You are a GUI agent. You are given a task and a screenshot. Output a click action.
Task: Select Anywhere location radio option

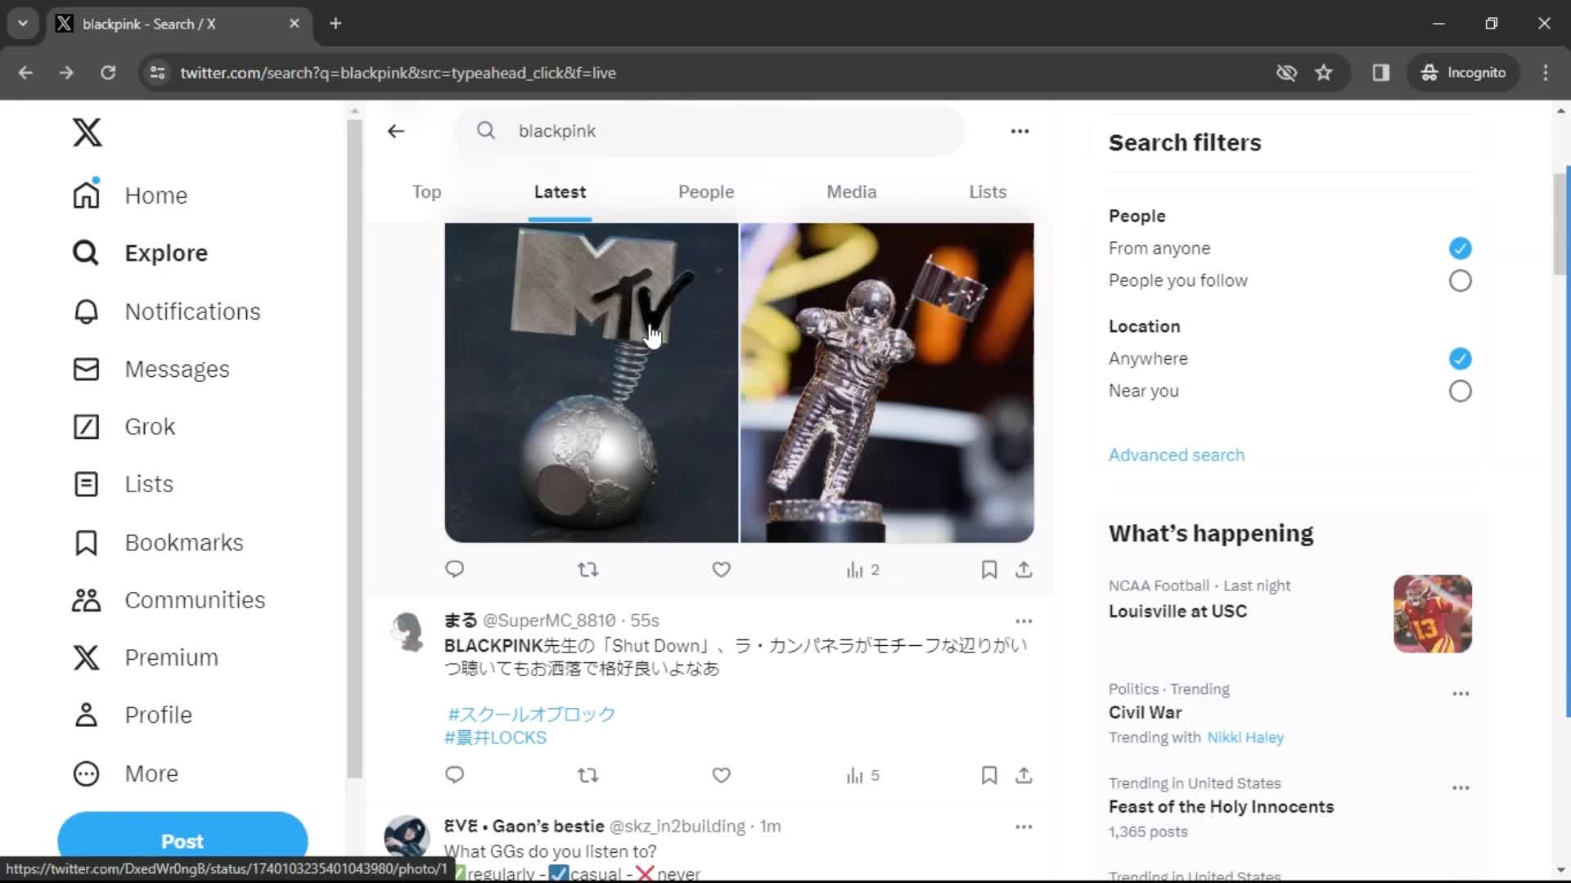click(1460, 358)
